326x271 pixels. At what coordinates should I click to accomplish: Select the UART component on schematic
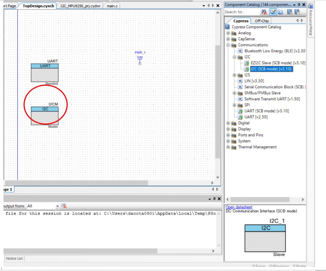coord(45,73)
